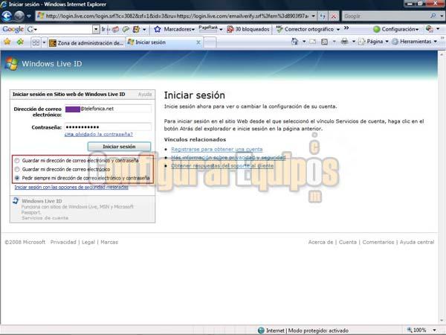Open the Corrector ortográfico spell checker

306,29
